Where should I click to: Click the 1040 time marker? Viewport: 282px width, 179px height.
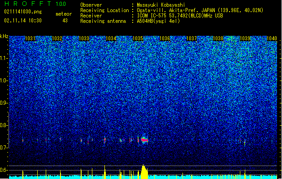272,38
